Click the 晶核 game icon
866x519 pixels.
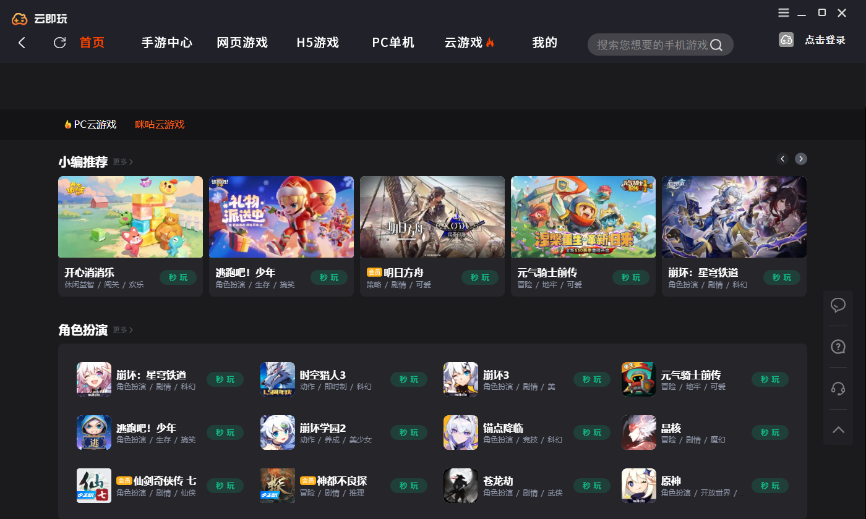(639, 432)
